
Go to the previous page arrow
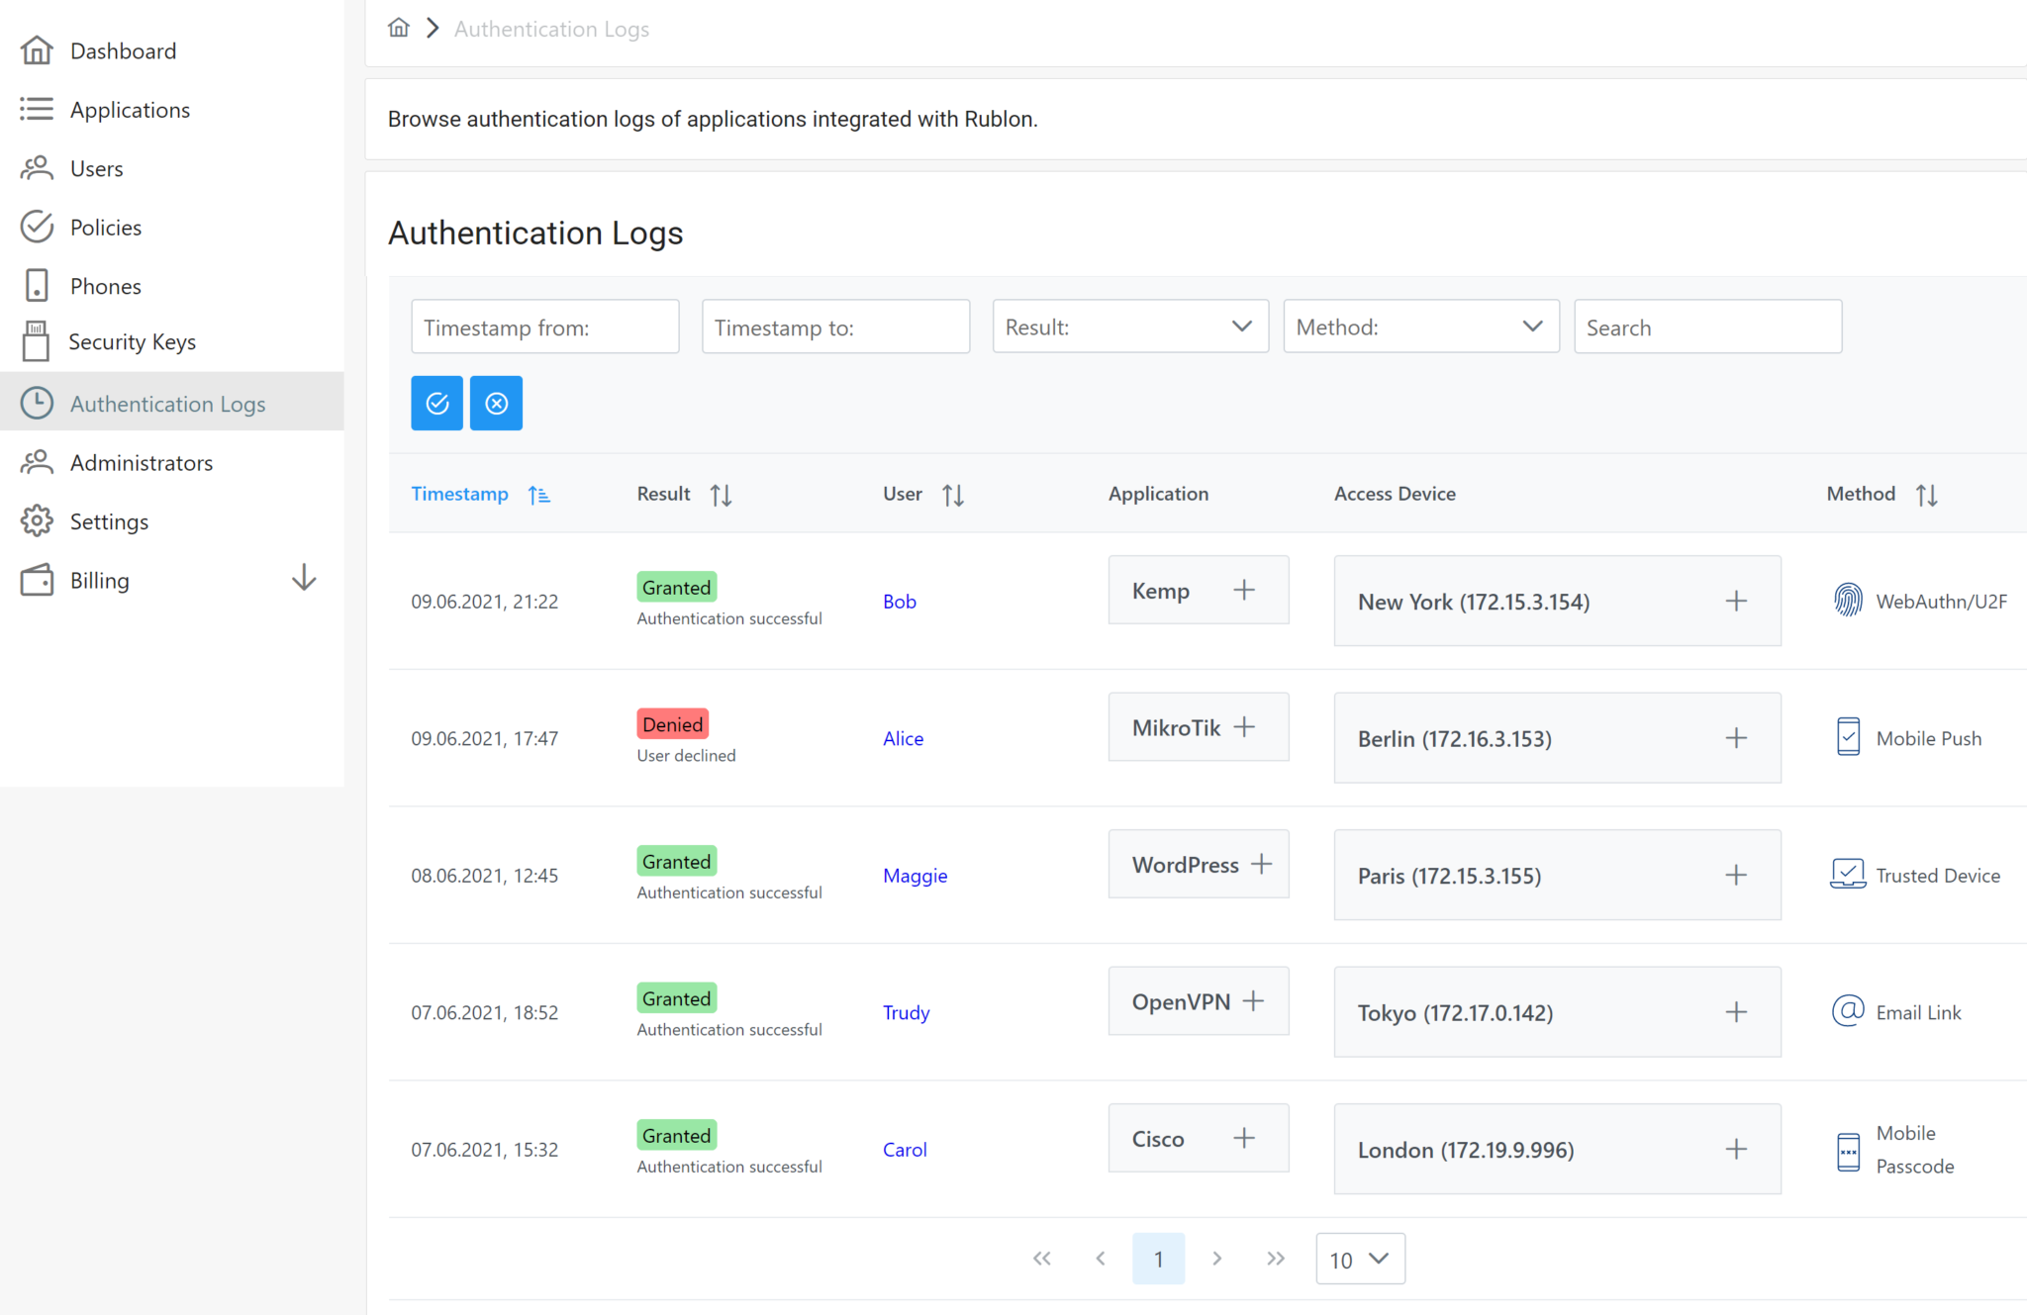(x=1100, y=1259)
